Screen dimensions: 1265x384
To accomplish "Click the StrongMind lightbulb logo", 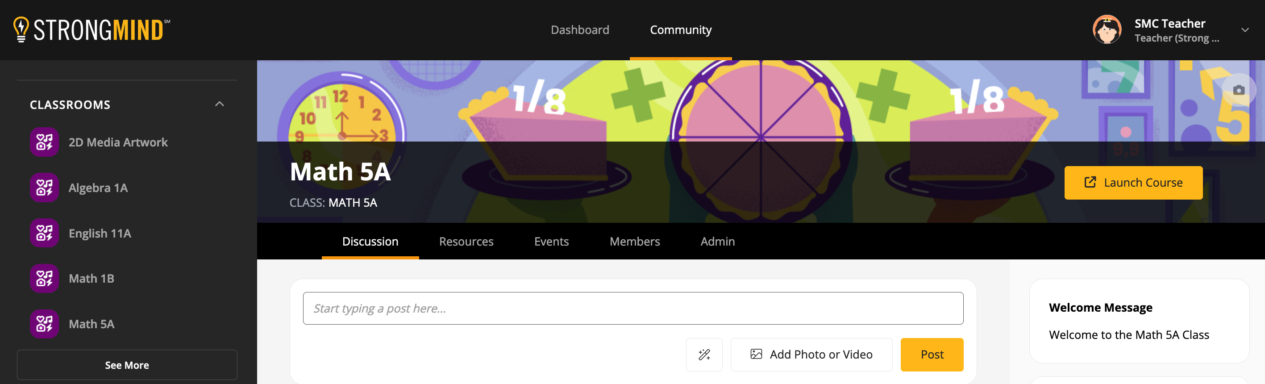I will [x=21, y=29].
